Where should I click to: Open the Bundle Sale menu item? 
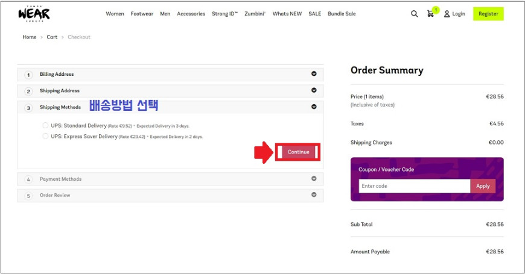[x=342, y=14]
